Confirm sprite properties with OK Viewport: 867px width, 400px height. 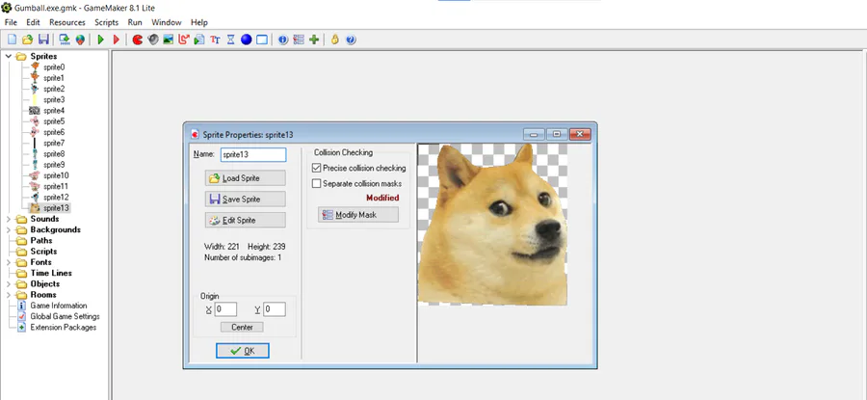click(243, 351)
